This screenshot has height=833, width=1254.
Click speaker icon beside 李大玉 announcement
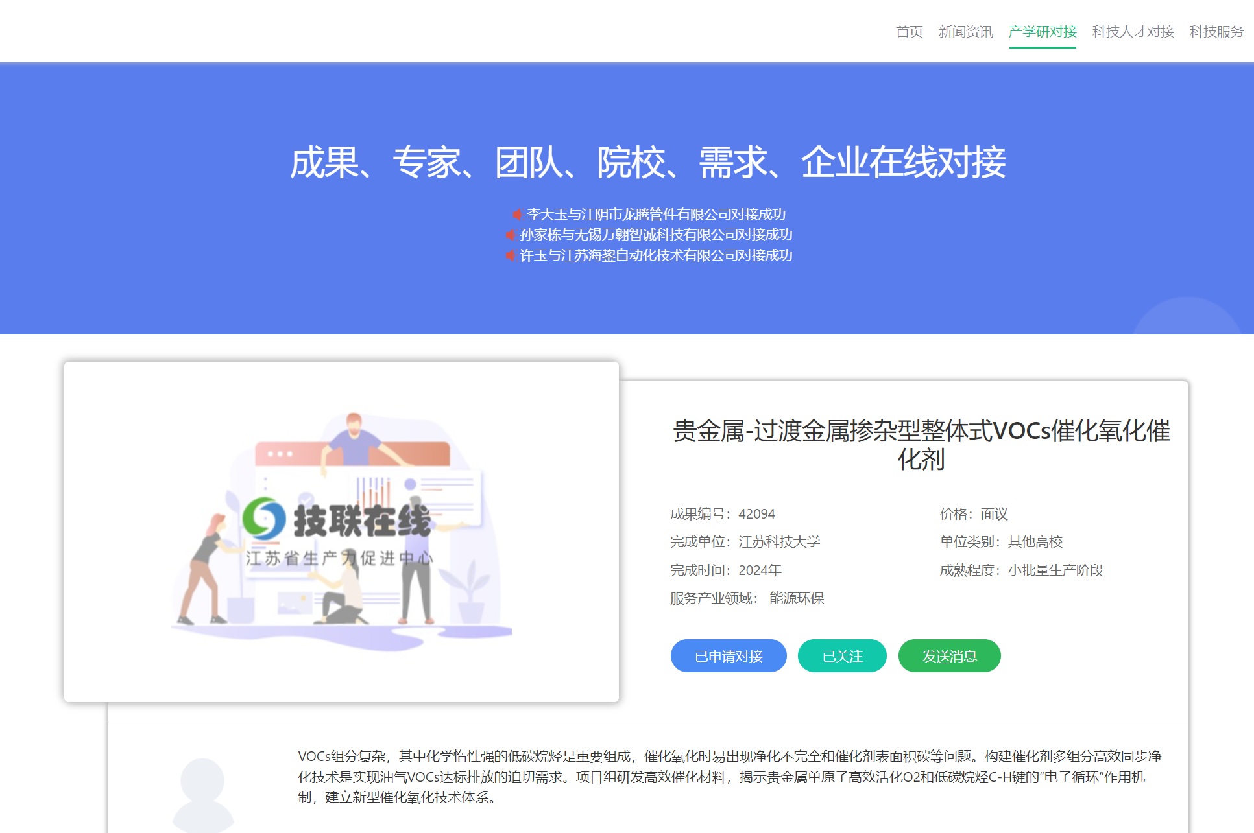coord(517,214)
